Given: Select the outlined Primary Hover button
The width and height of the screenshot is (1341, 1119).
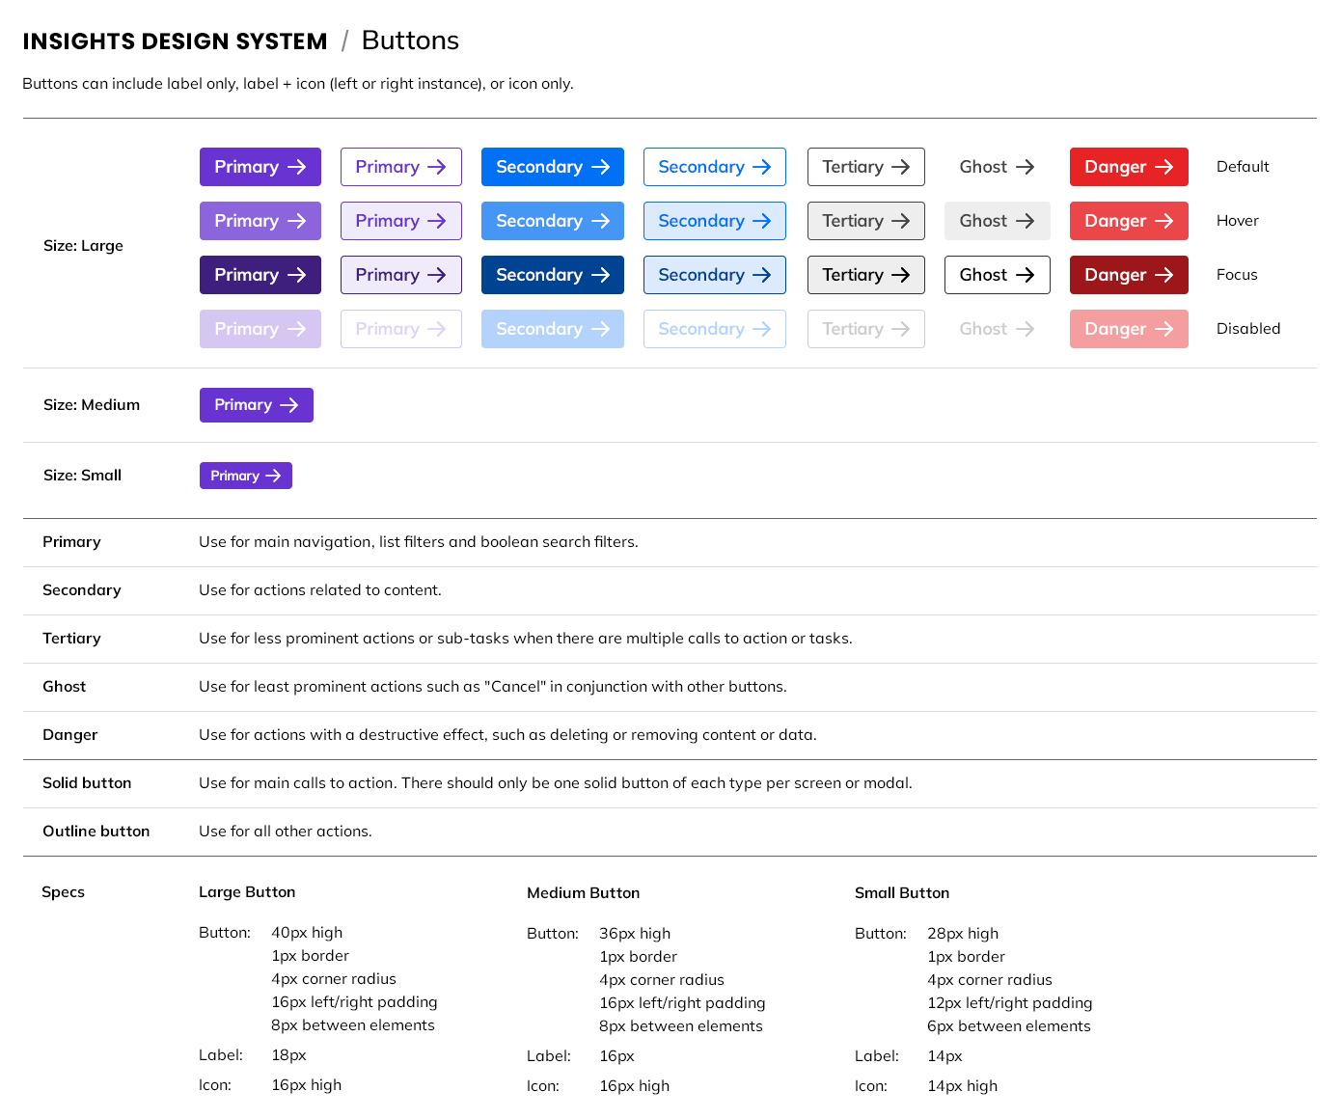Looking at the screenshot, I should (401, 221).
